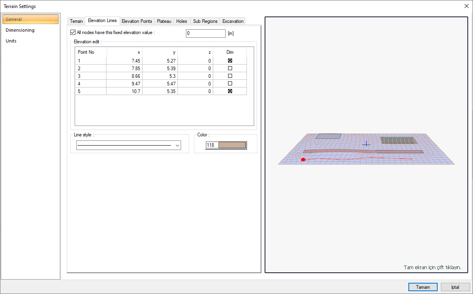Check Dim box for point 2
The width and height of the screenshot is (473, 294).
[230, 68]
